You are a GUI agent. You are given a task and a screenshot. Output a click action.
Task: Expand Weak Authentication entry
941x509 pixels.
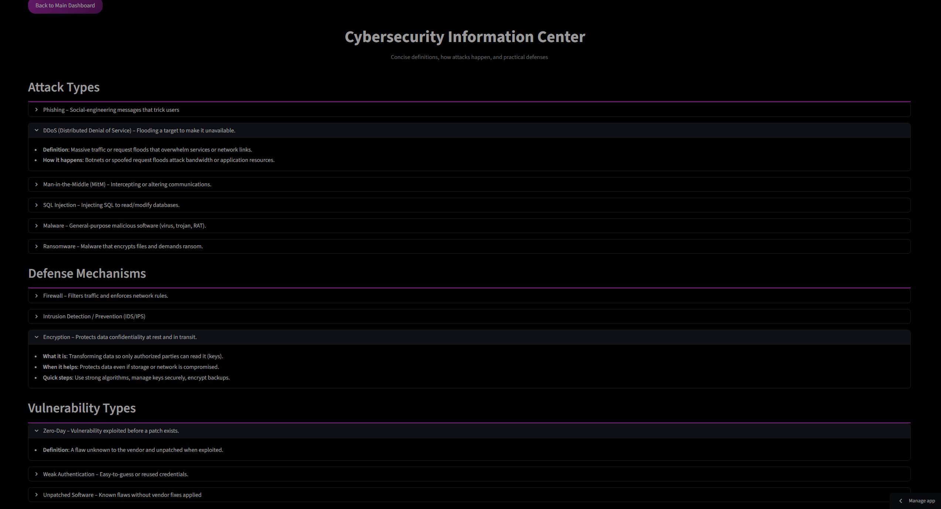(469, 474)
